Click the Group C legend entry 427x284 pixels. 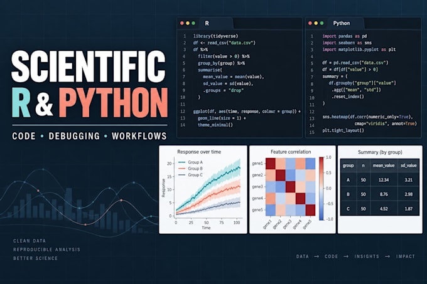tap(190, 175)
